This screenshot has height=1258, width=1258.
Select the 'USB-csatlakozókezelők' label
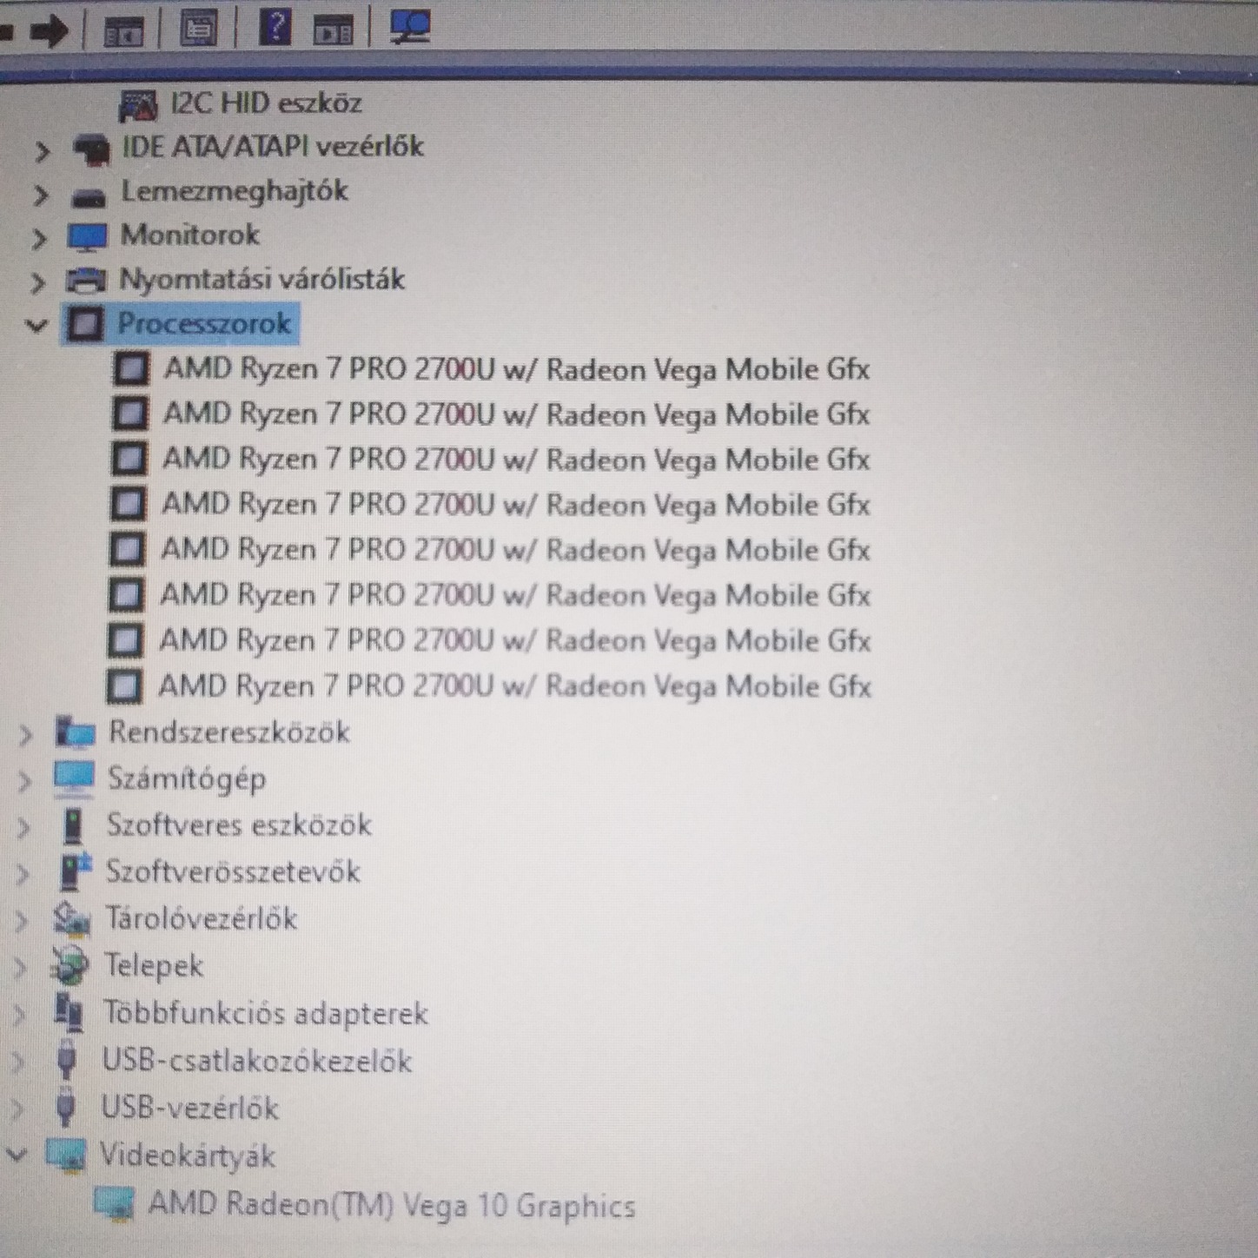point(256,1061)
